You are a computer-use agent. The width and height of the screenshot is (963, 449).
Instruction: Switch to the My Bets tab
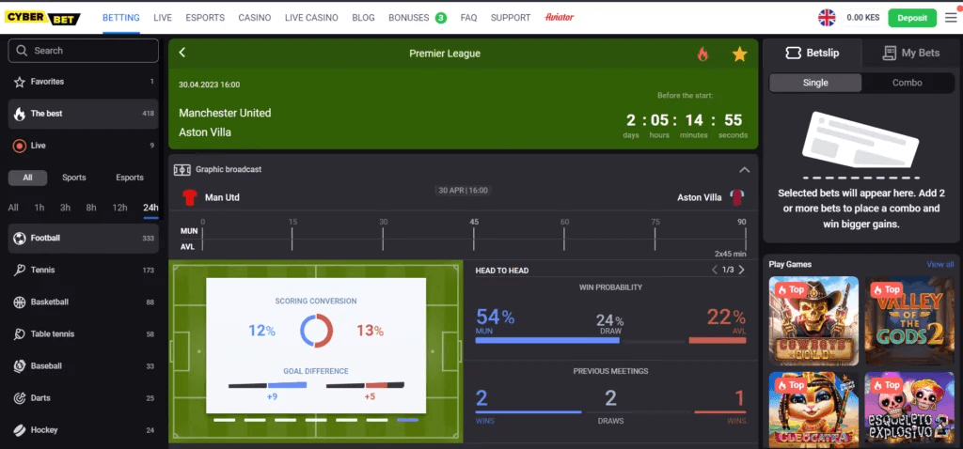click(x=911, y=54)
